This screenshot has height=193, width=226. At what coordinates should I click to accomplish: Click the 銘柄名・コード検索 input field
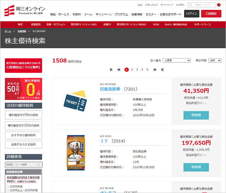click(24, 165)
